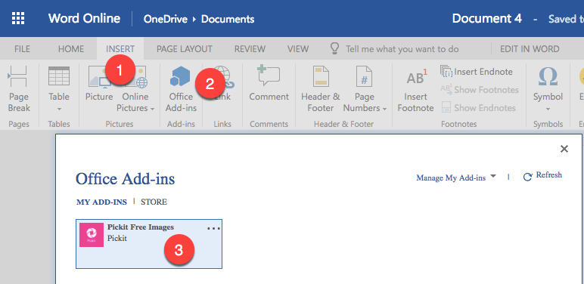Click Word Online brand label

pyautogui.click(x=84, y=18)
